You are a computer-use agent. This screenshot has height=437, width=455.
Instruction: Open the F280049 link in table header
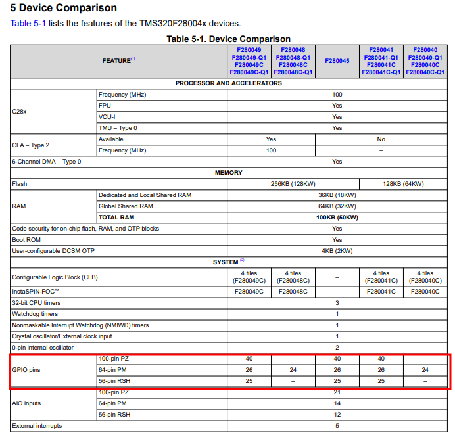(249, 49)
